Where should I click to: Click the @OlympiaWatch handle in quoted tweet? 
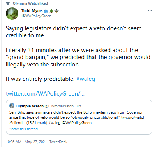(59, 106)
